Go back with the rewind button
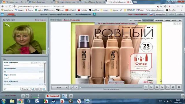185x104 pixels. tap(157, 87)
